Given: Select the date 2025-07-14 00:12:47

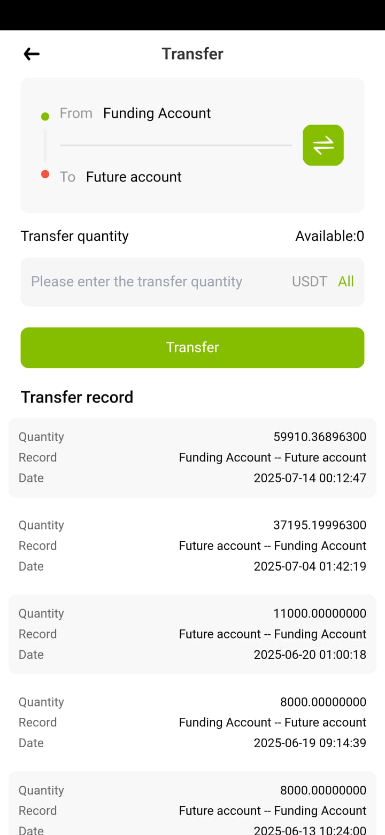Looking at the screenshot, I should [310, 478].
